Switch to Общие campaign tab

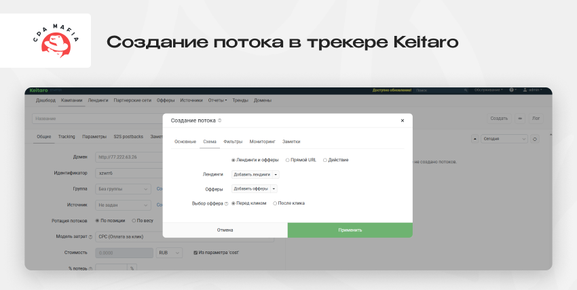[44, 137]
